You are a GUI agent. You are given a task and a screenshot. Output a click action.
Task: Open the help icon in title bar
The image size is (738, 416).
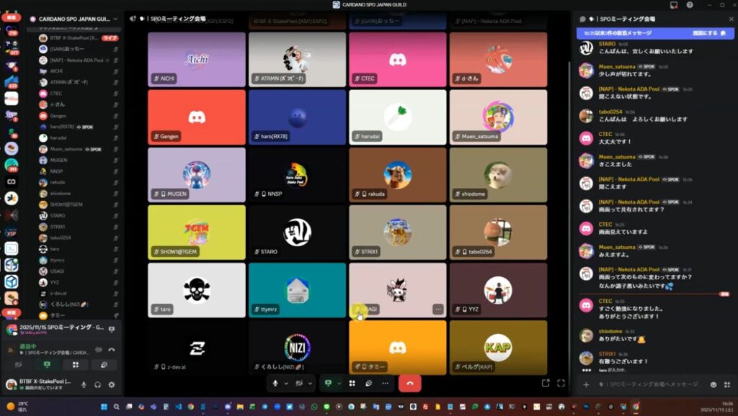(690, 4)
